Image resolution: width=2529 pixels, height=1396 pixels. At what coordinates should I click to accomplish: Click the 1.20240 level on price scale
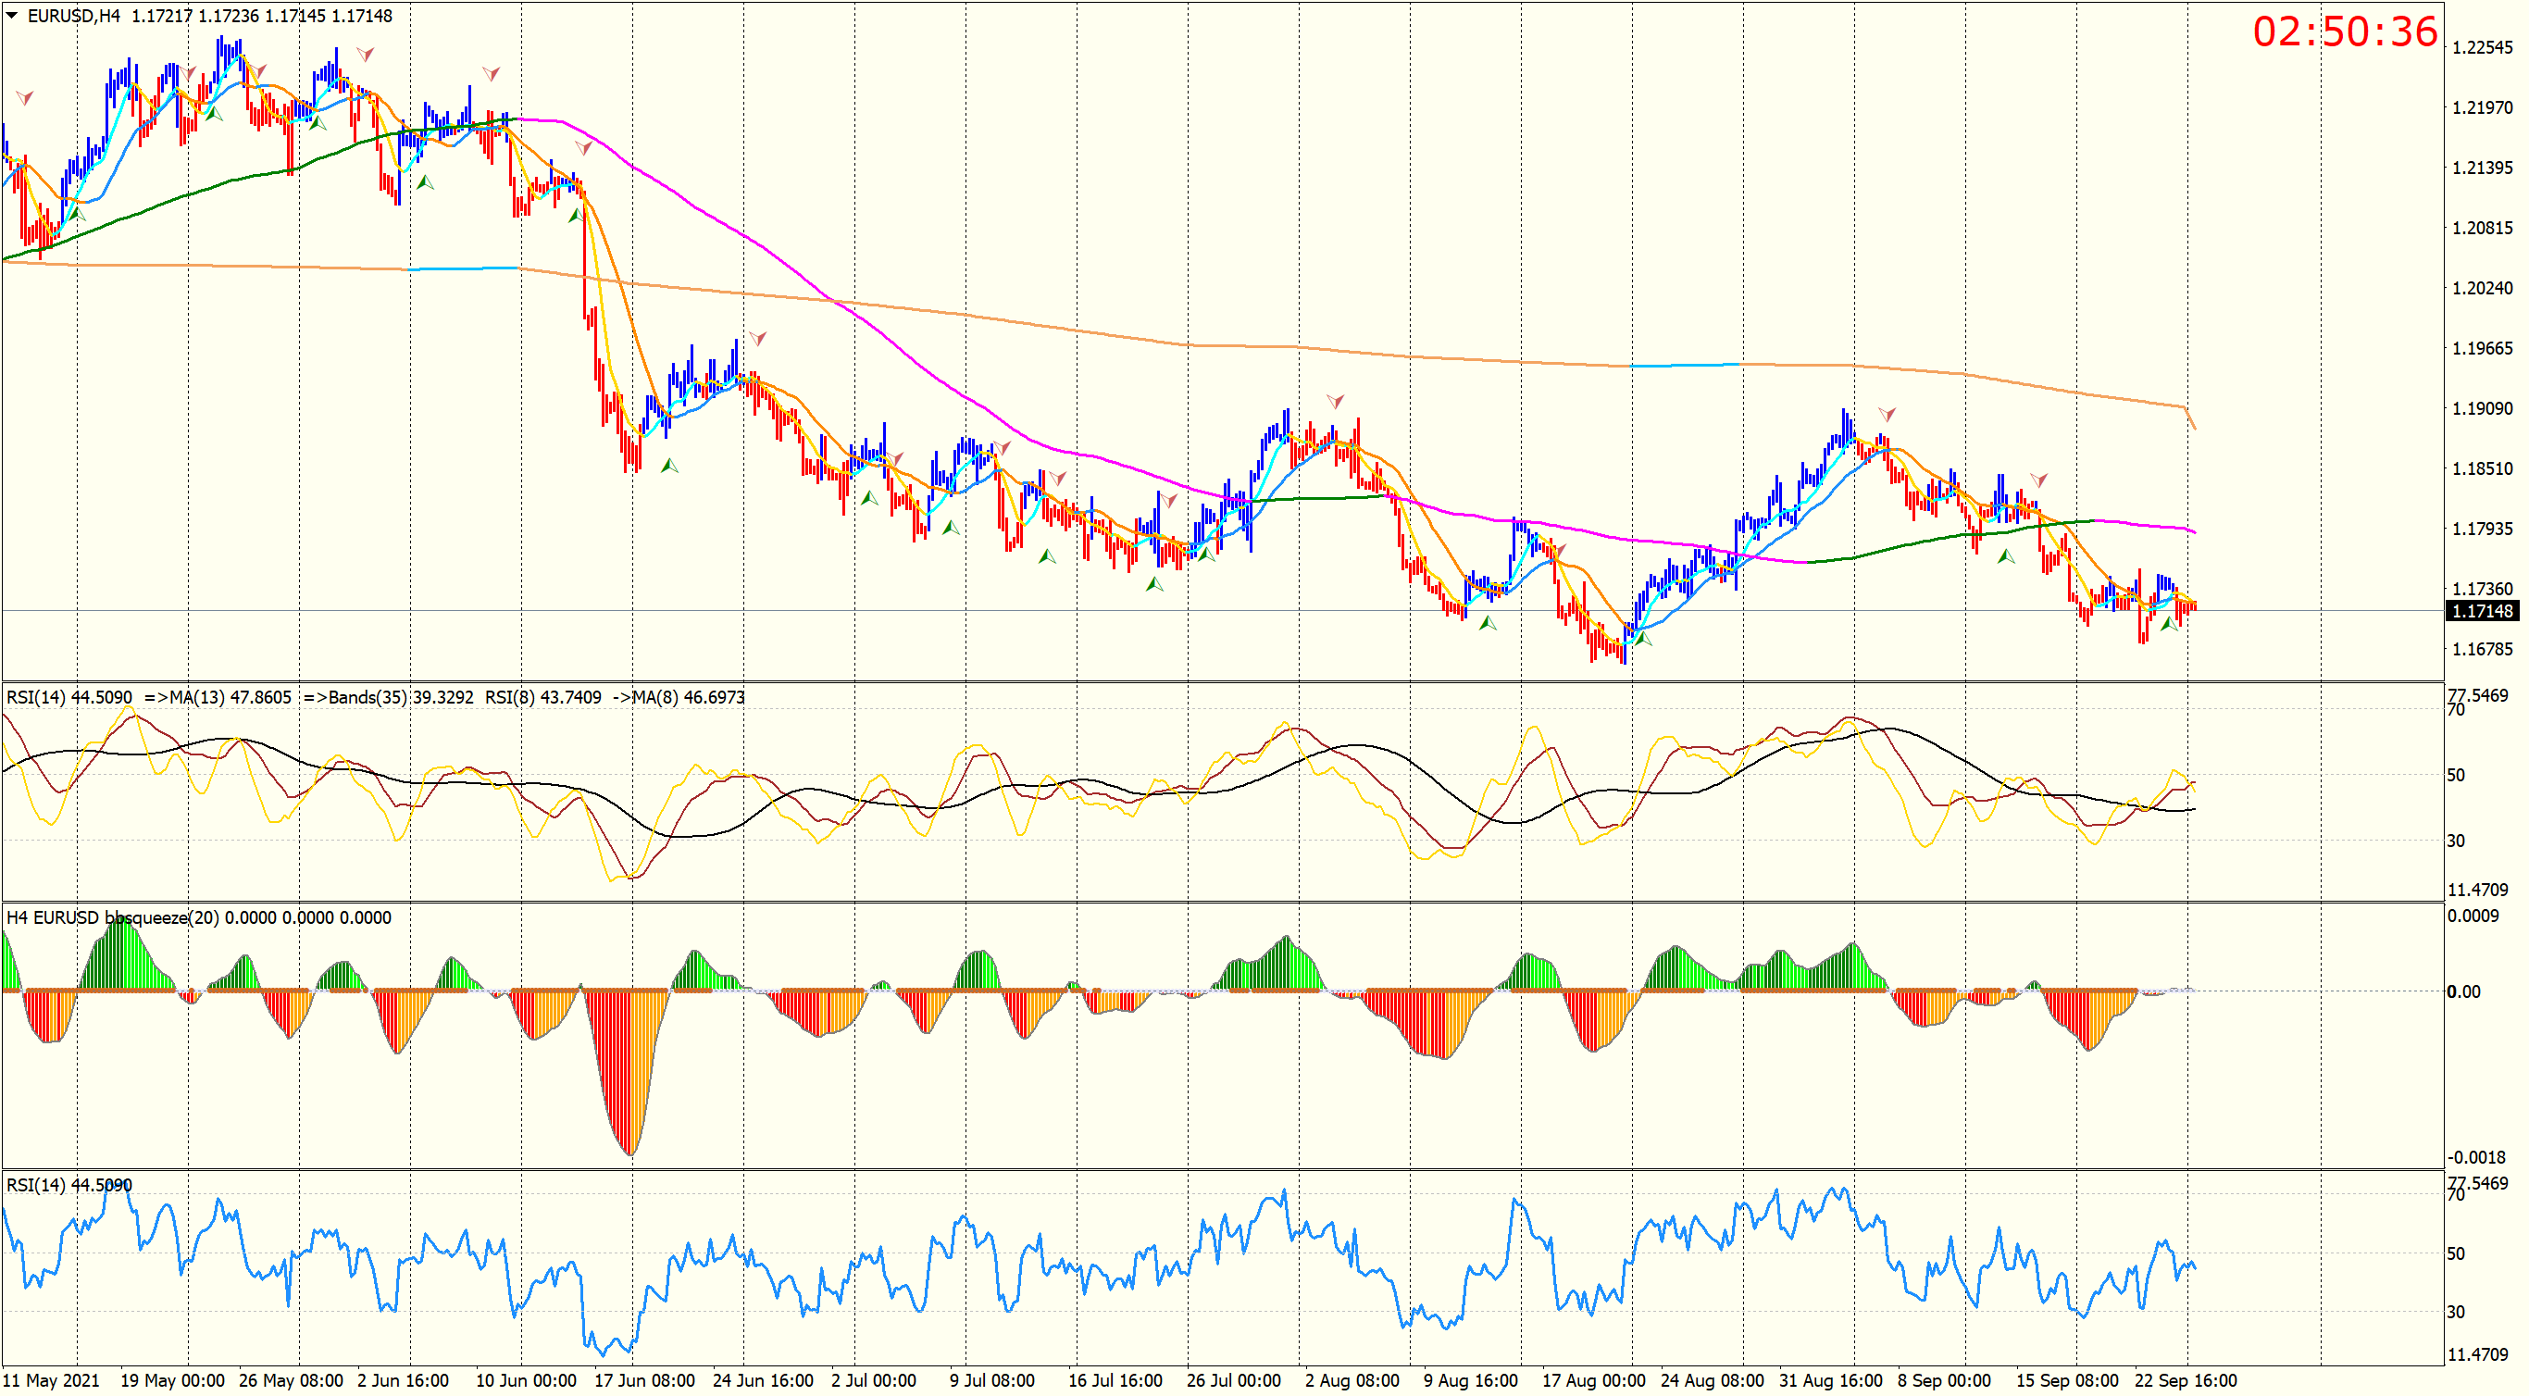(2482, 288)
